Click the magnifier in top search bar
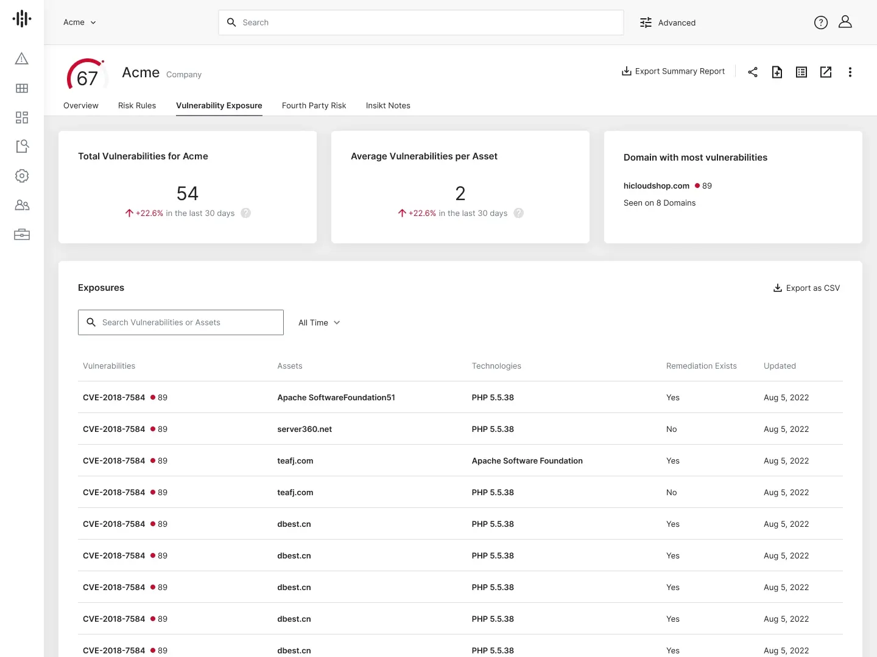This screenshot has height=657, width=877. point(231,23)
